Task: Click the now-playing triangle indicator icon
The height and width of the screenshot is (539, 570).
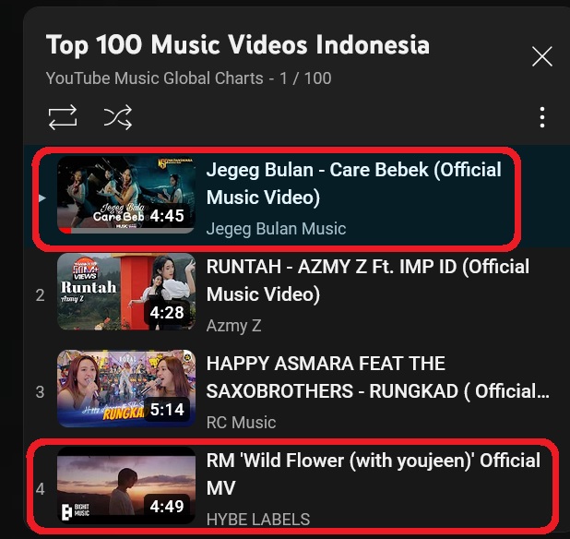Action: 42,198
